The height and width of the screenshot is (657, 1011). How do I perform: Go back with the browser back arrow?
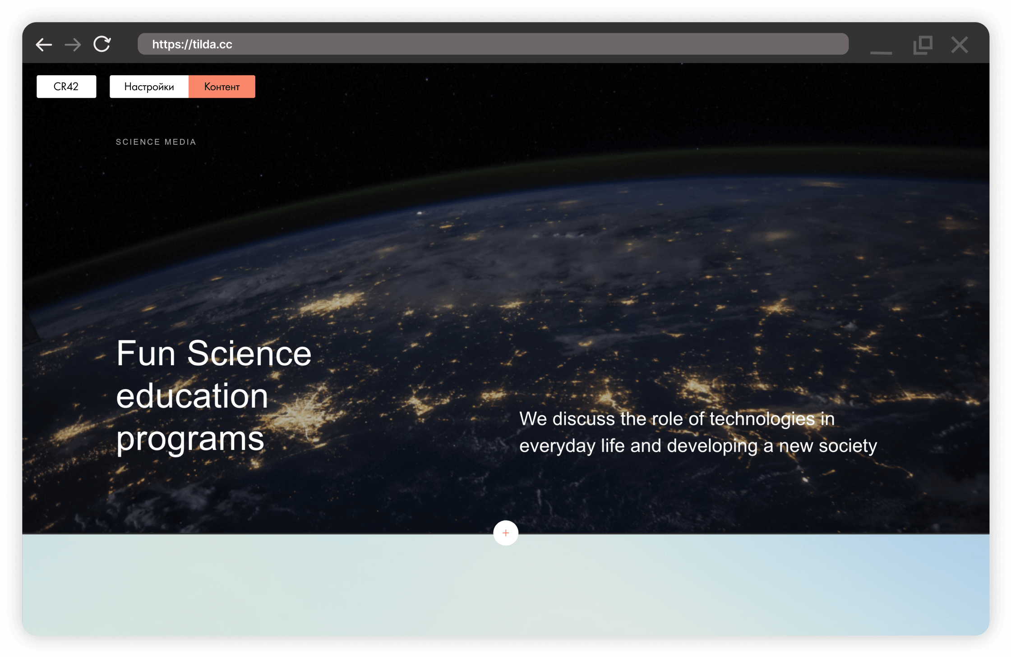click(x=44, y=45)
